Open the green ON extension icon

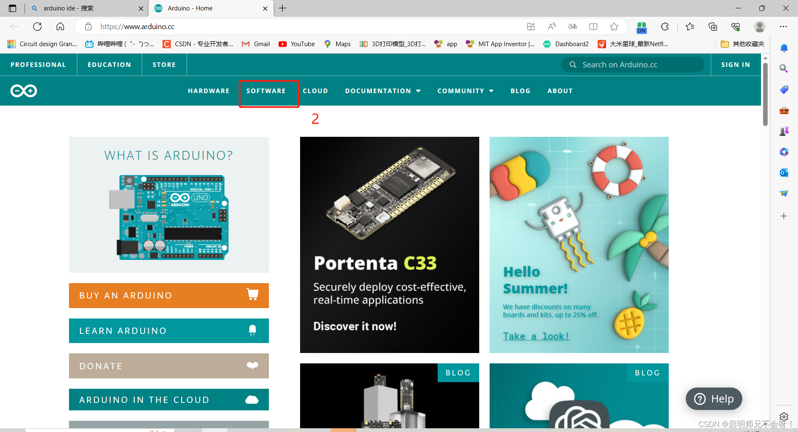641,27
